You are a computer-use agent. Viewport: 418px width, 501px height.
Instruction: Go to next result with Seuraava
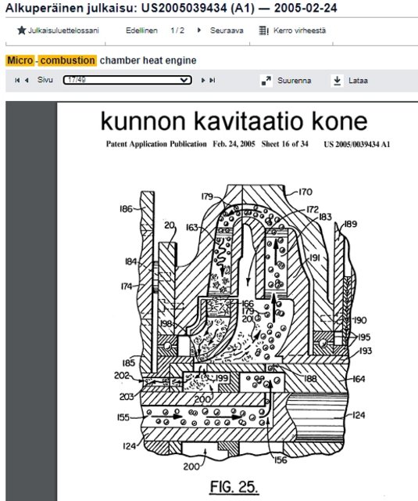tap(227, 31)
